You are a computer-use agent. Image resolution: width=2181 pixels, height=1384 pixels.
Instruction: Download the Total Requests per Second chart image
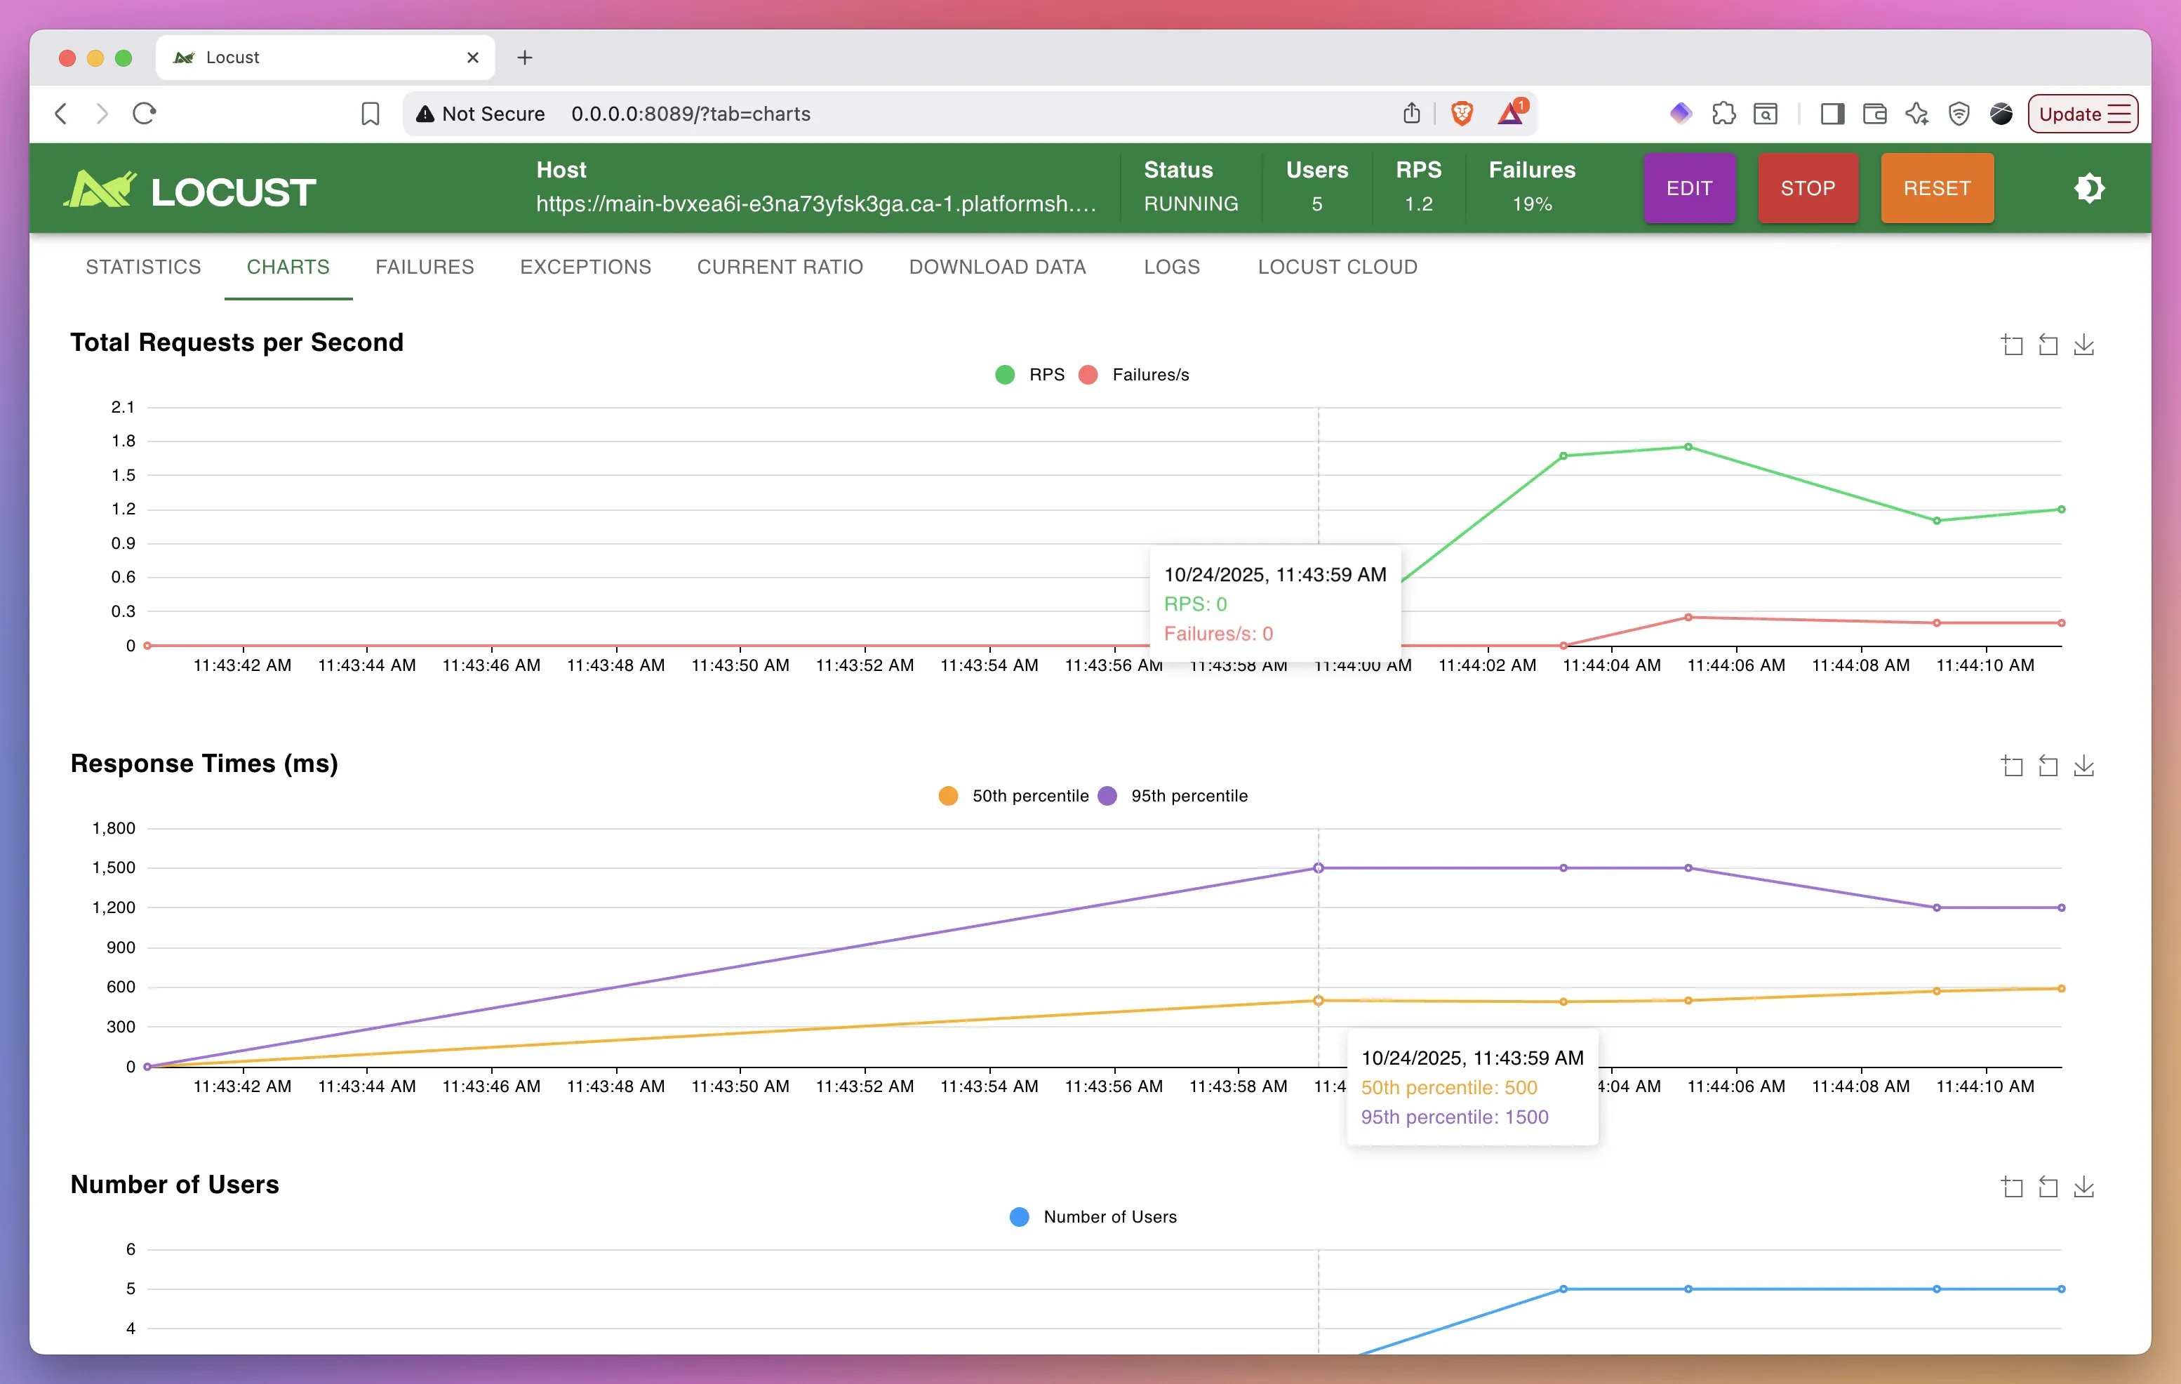click(2083, 345)
